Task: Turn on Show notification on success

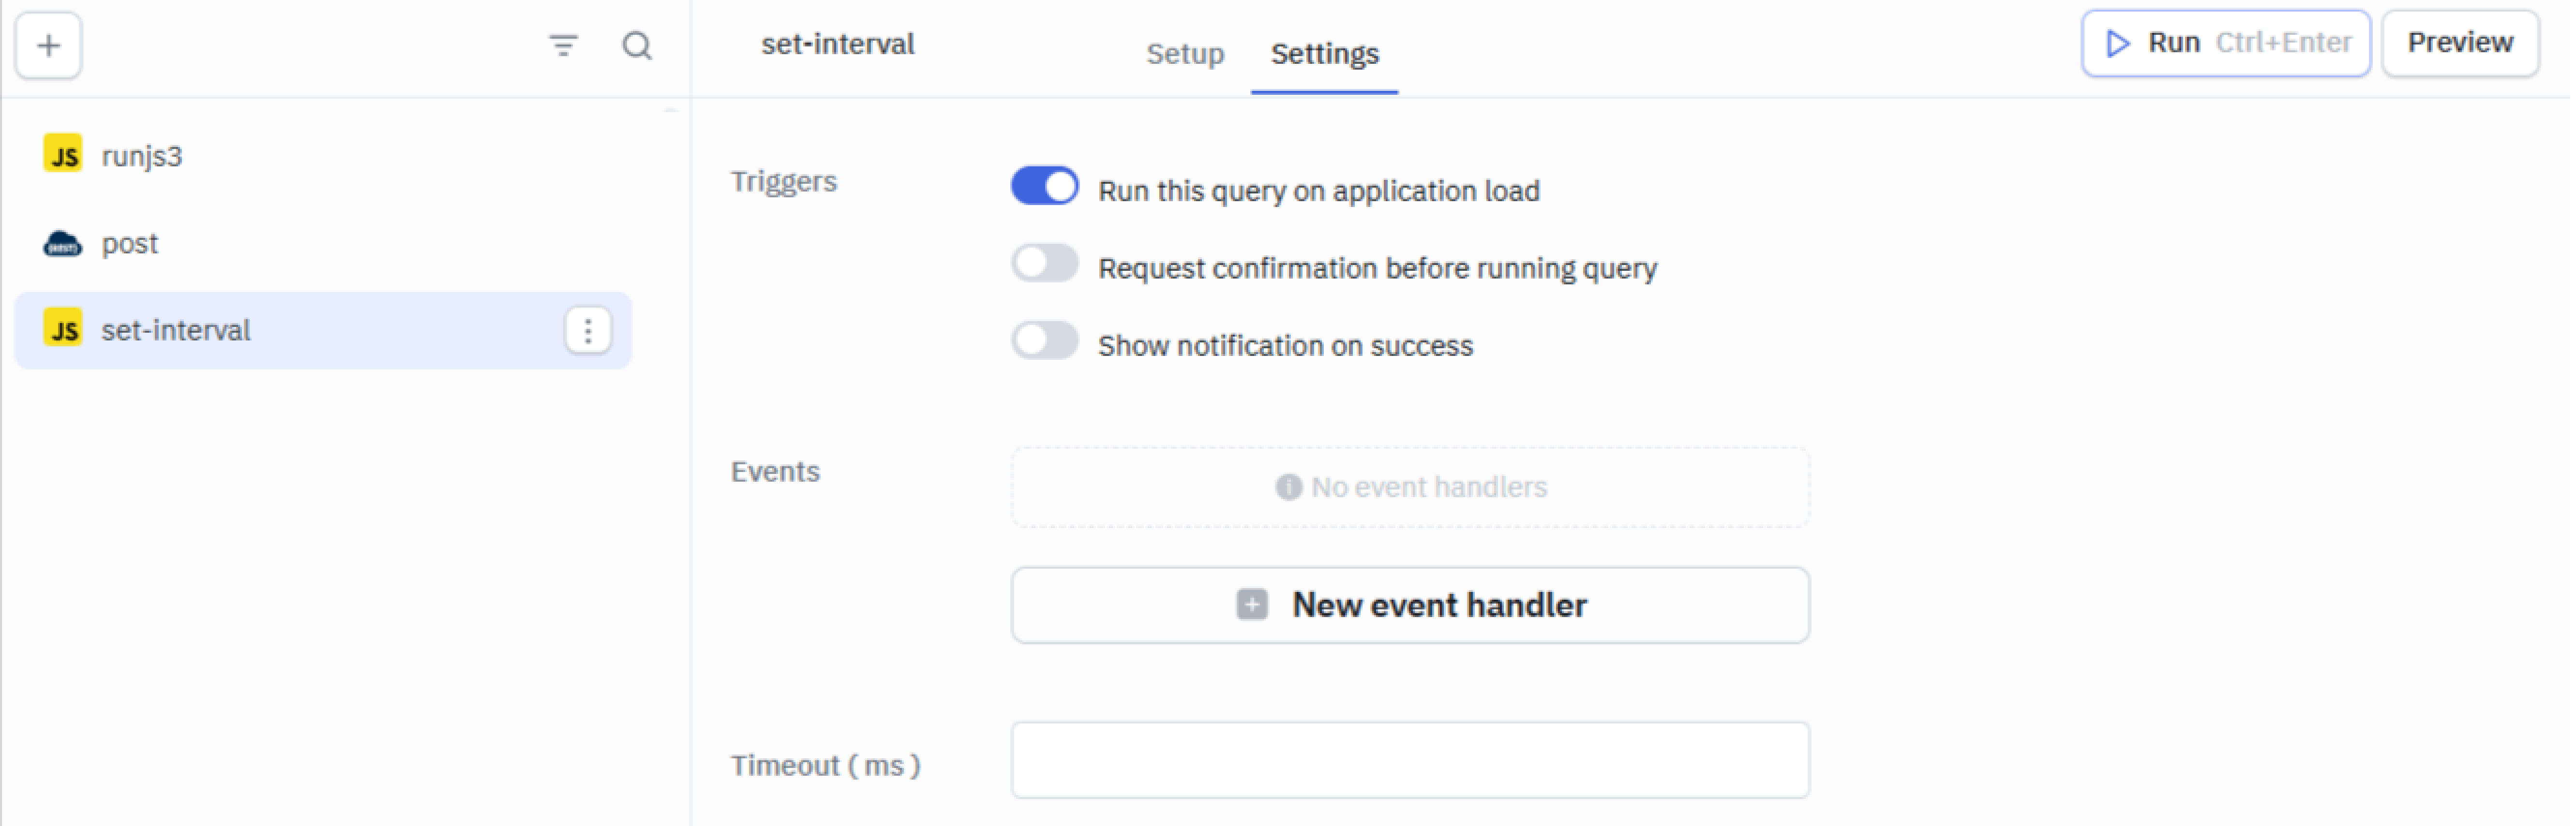Action: coord(1044,342)
